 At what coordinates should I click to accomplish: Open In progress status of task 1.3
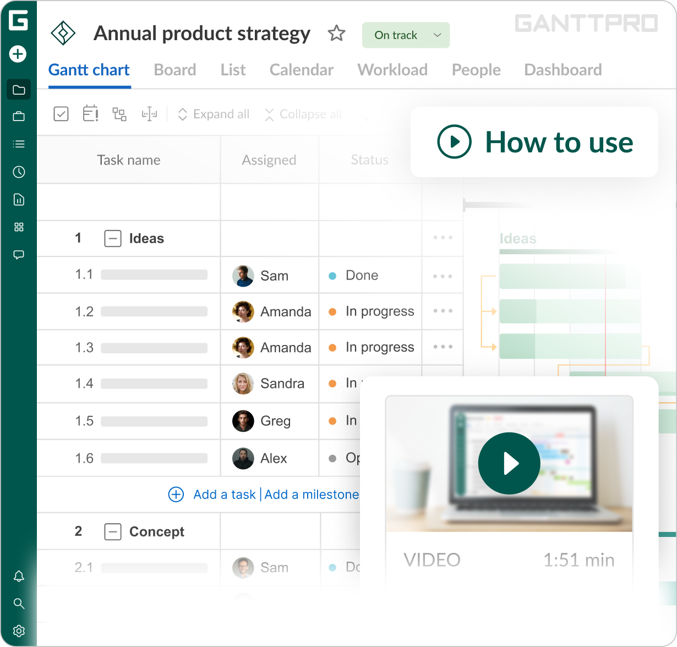click(x=372, y=347)
